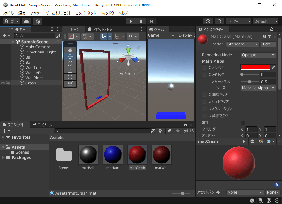Select the Move tool in scene toolbar
The height and width of the screenshot is (204, 282).
tap(70, 57)
